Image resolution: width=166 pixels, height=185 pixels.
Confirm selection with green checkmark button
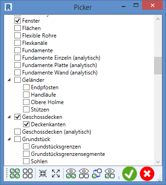click(x=130, y=174)
